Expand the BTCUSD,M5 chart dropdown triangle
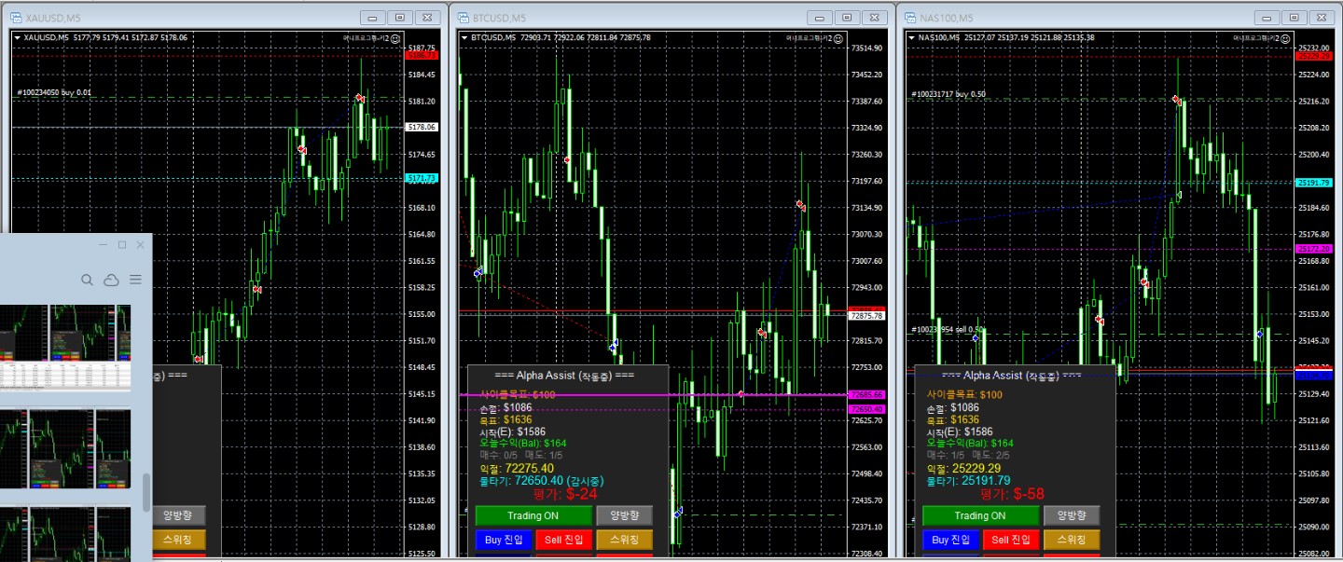Screen dimensions: 1343x562 [464, 37]
